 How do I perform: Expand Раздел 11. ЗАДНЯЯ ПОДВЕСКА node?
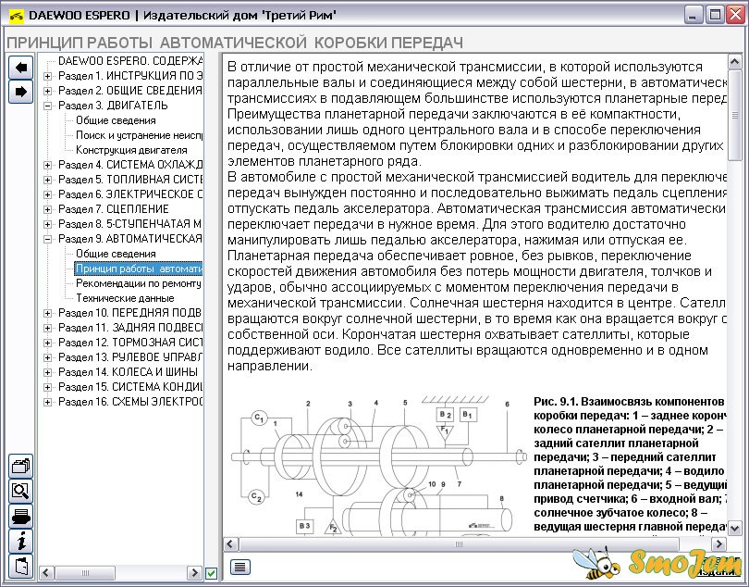pos(47,328)
